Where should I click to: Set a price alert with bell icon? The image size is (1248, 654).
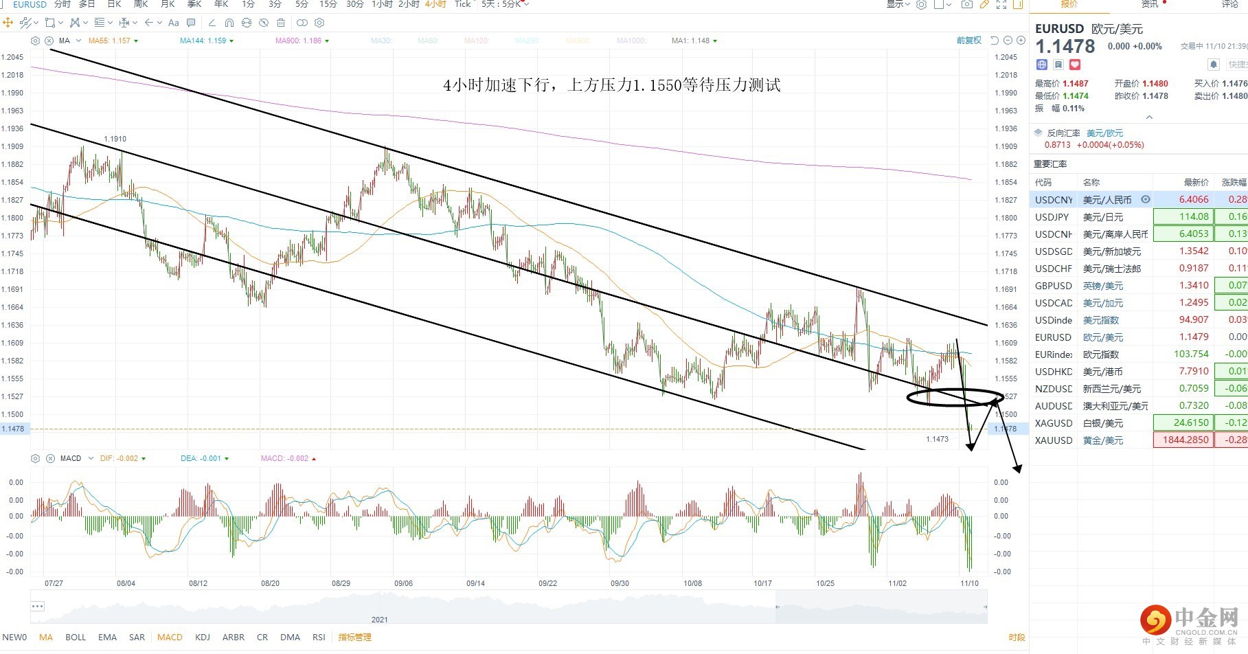point(1214,65)
